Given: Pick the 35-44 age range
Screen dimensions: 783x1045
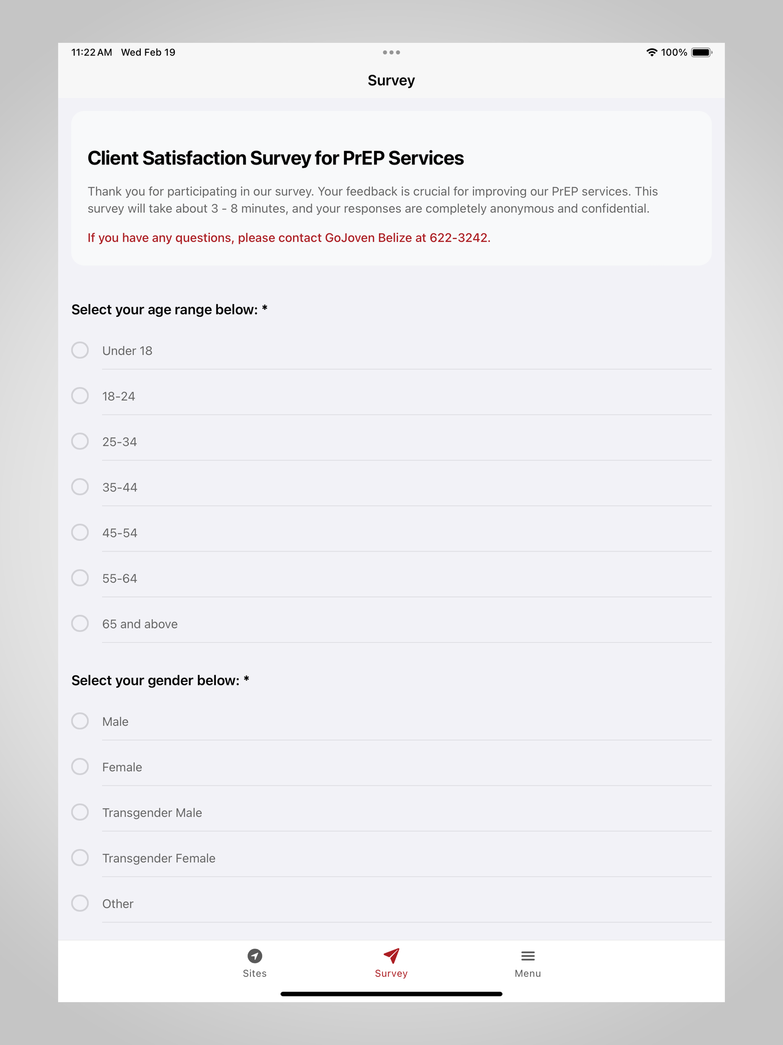Looking at the screenshot, I should 391,487.
